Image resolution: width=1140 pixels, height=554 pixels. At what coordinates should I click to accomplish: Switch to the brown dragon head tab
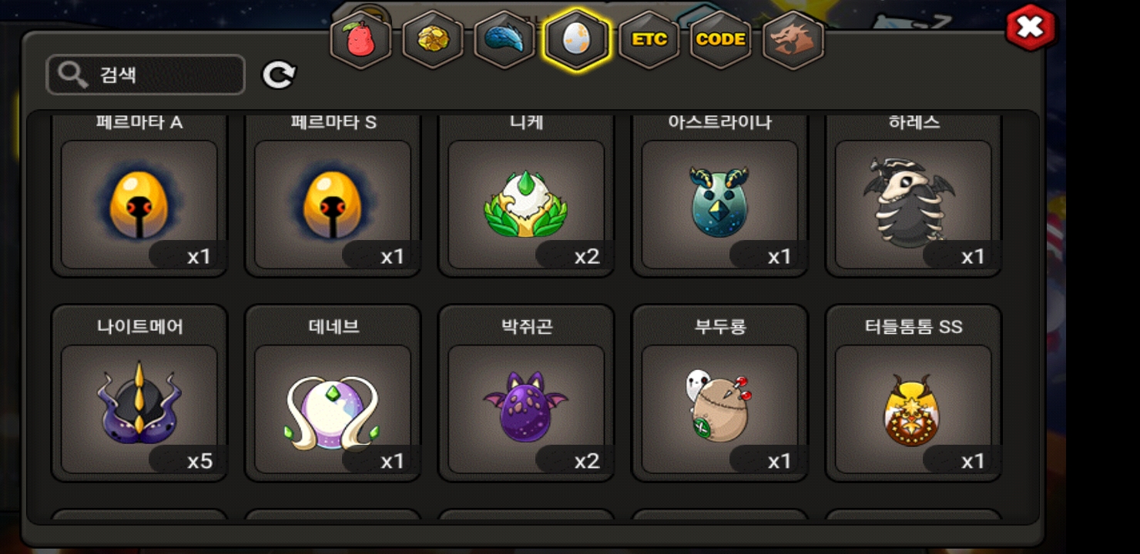[793, 39]
